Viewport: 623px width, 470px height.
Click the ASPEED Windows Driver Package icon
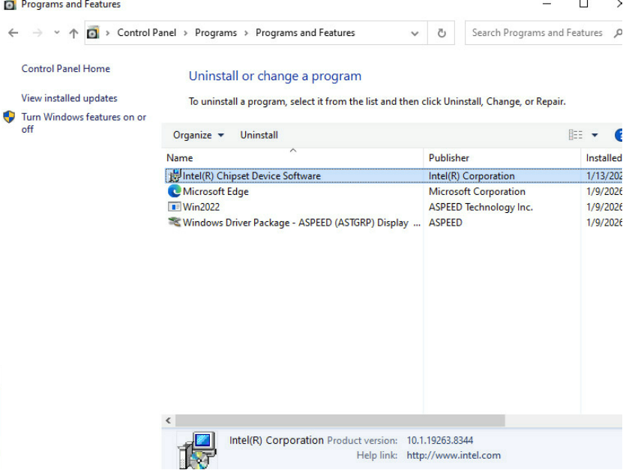[175, 223]
